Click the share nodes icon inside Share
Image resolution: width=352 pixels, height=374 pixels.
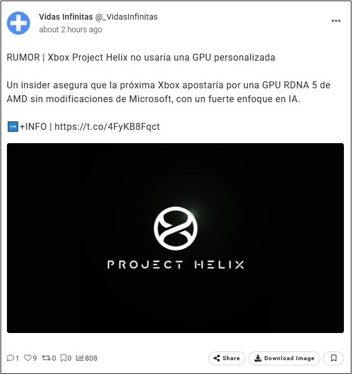click(x=217, y=358)
